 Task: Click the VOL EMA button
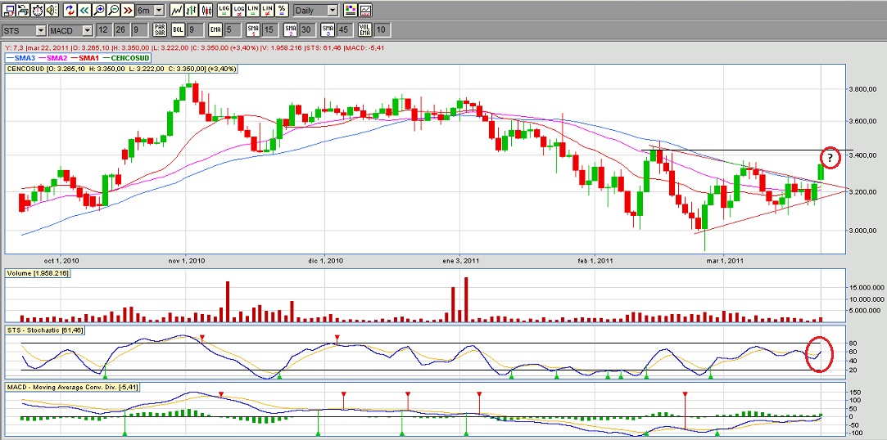[x=364, y=30]
